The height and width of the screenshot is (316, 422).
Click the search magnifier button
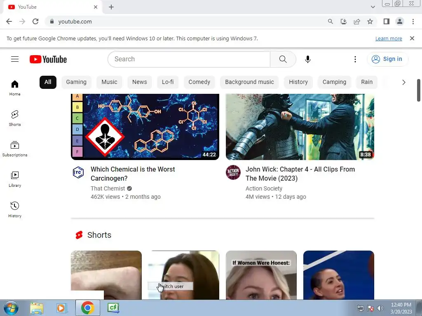[283, 59]
